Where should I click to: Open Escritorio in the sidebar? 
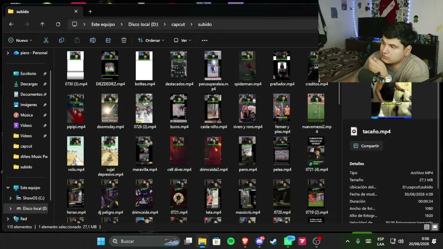pos(28,74)
